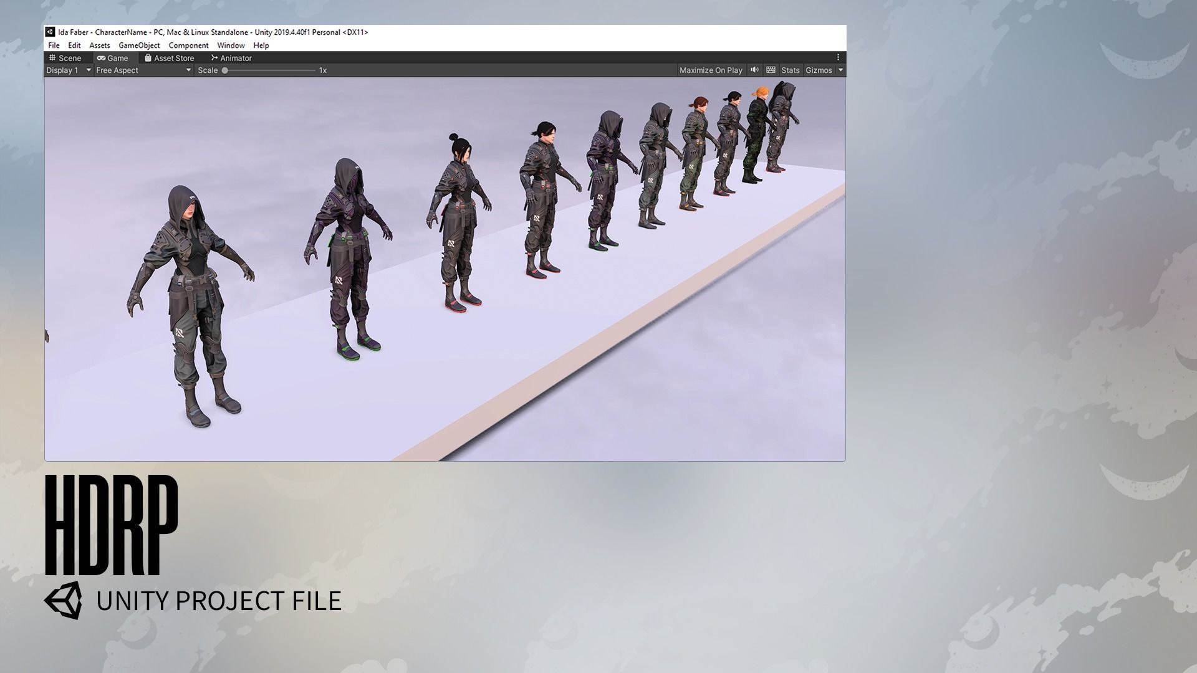Image resolution: width=1197 pixels, height=673 pixels.
Task: Open the Assets menu
Action: [x=99, y=45]
